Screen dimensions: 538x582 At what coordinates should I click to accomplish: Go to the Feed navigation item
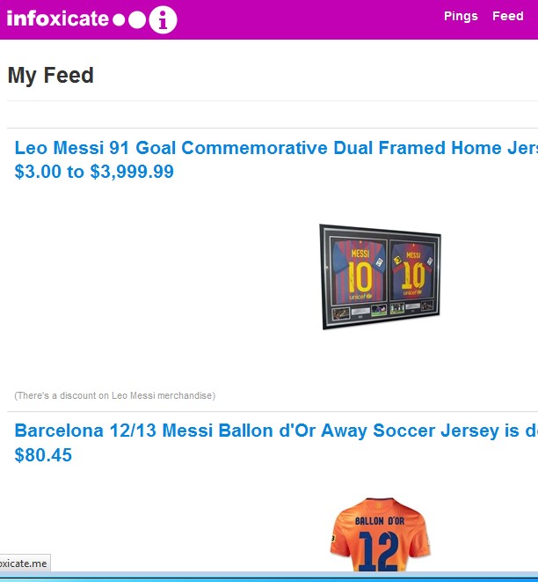[507, 16]
